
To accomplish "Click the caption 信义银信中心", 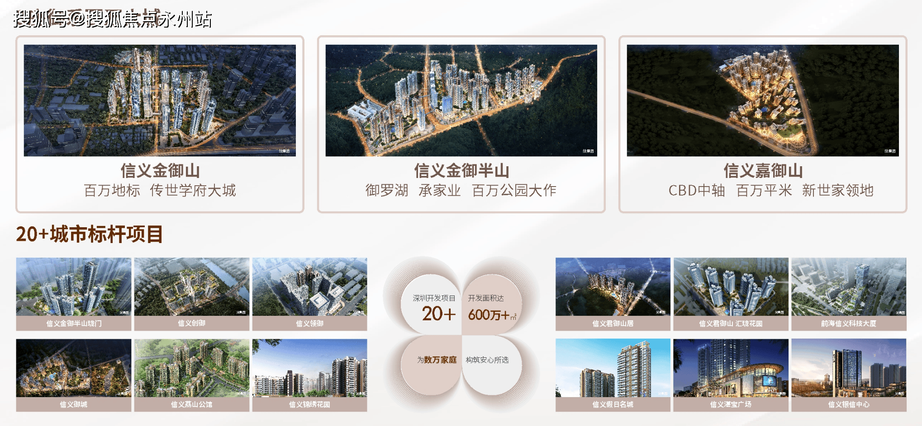I will 849,404.
